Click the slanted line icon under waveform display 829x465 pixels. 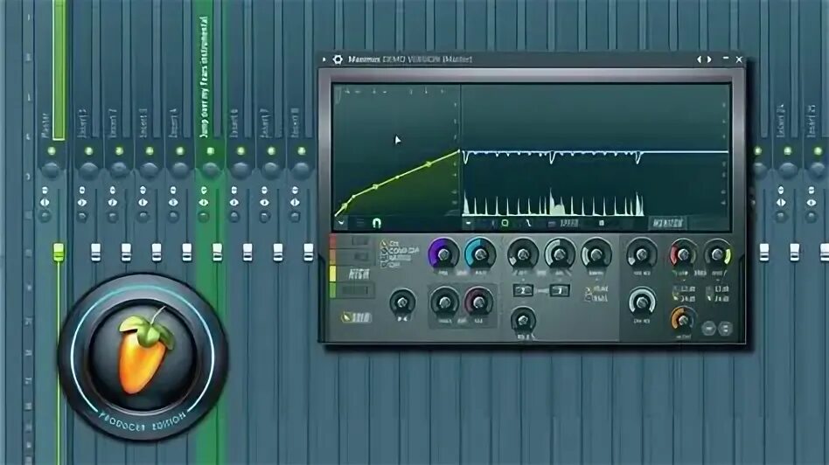pyautogui.click(x=527, y=223)
